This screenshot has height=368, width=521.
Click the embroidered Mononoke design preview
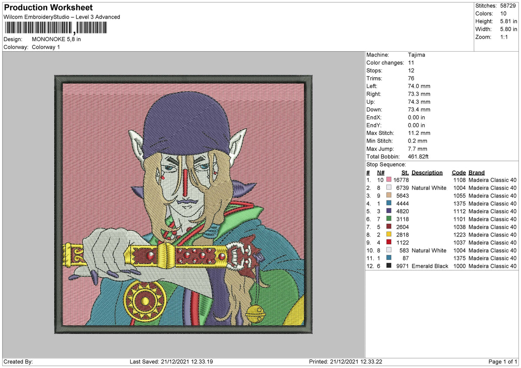pyautogui.click(x=183, y=204)
